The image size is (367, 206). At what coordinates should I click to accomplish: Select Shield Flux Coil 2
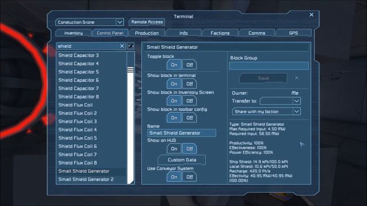(91, 113)
